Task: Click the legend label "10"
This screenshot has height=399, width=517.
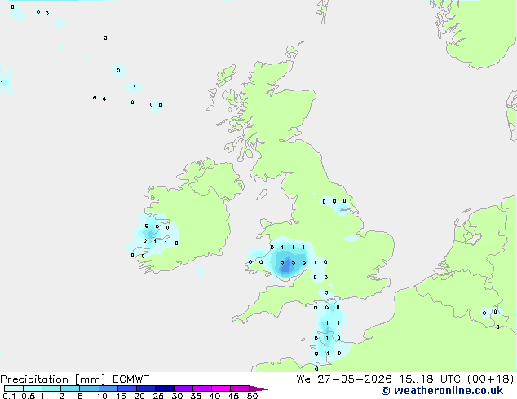Action: pyautogui.click(x=102, y=396)
